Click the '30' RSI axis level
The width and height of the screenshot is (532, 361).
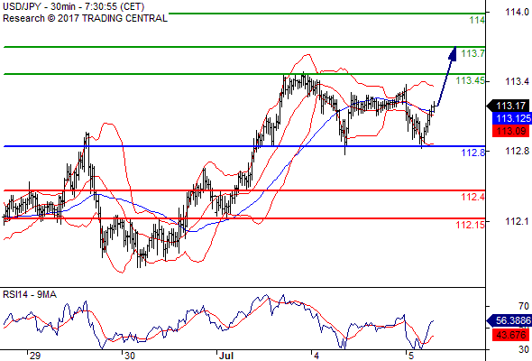tap(524, 349)
